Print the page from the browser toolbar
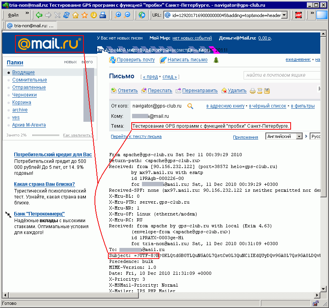This screenshot has height=308, width=329. pos(103,15)
